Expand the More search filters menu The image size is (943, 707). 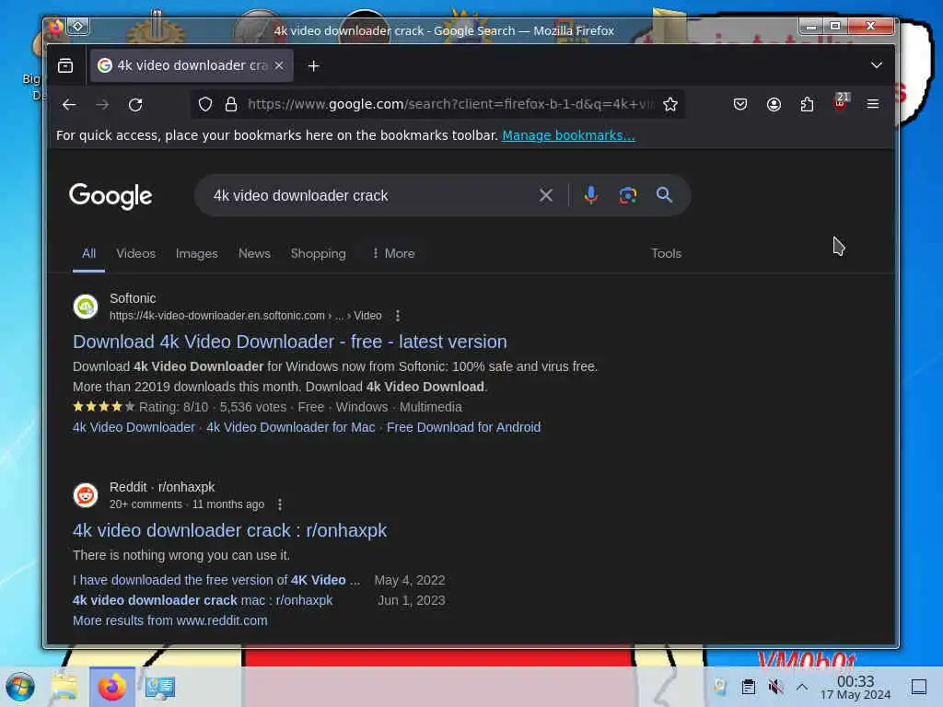pyautogui.click(x=393, y=254)
